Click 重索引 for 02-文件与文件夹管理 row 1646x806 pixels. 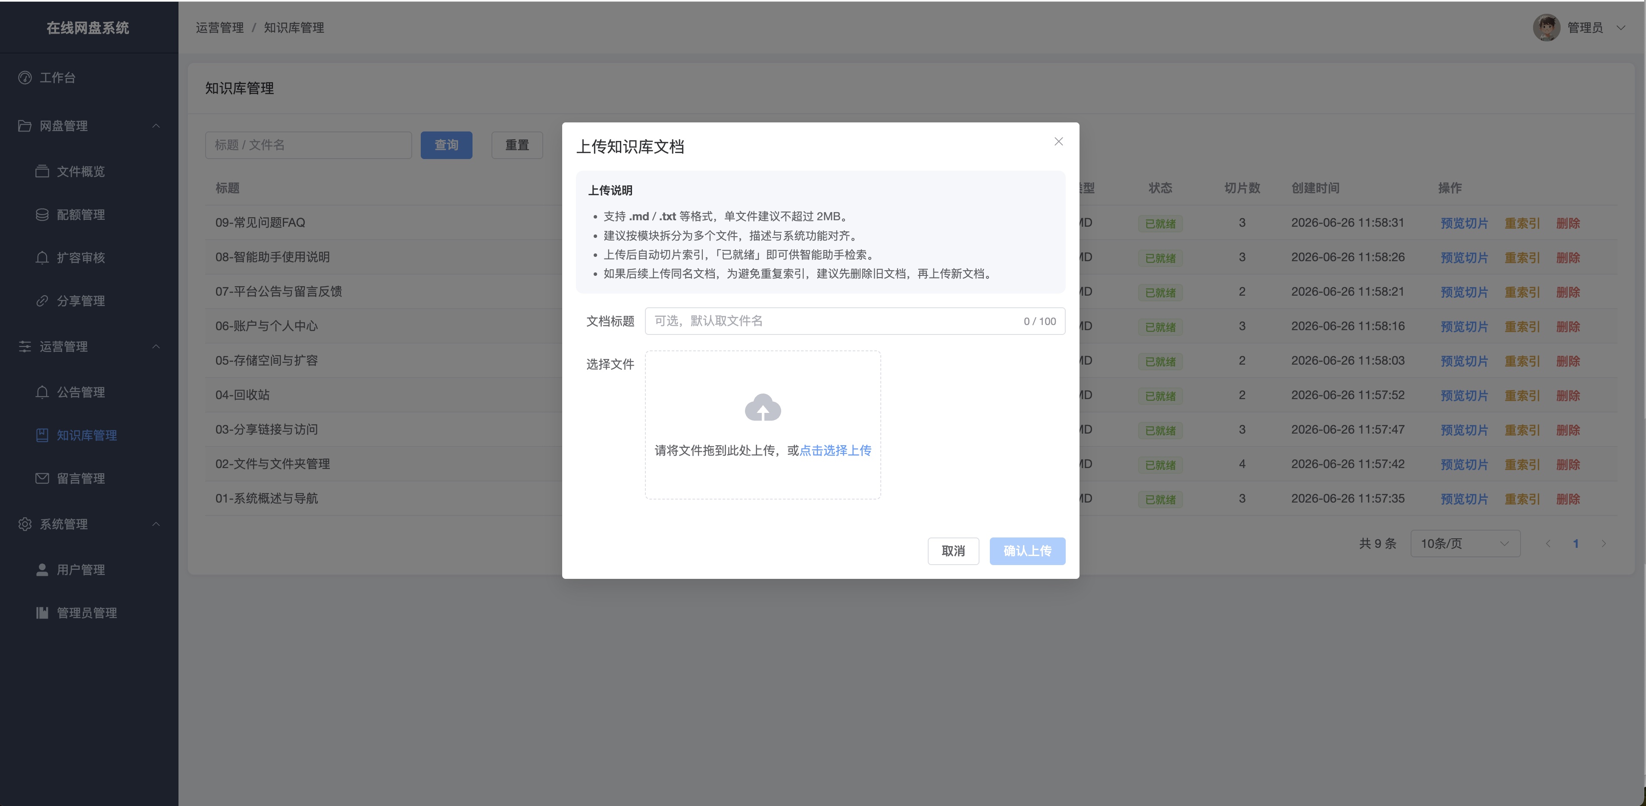[x=1522, y=464]
